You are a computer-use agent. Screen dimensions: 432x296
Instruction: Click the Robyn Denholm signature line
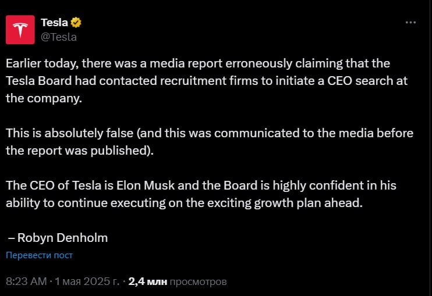[58, 238]
